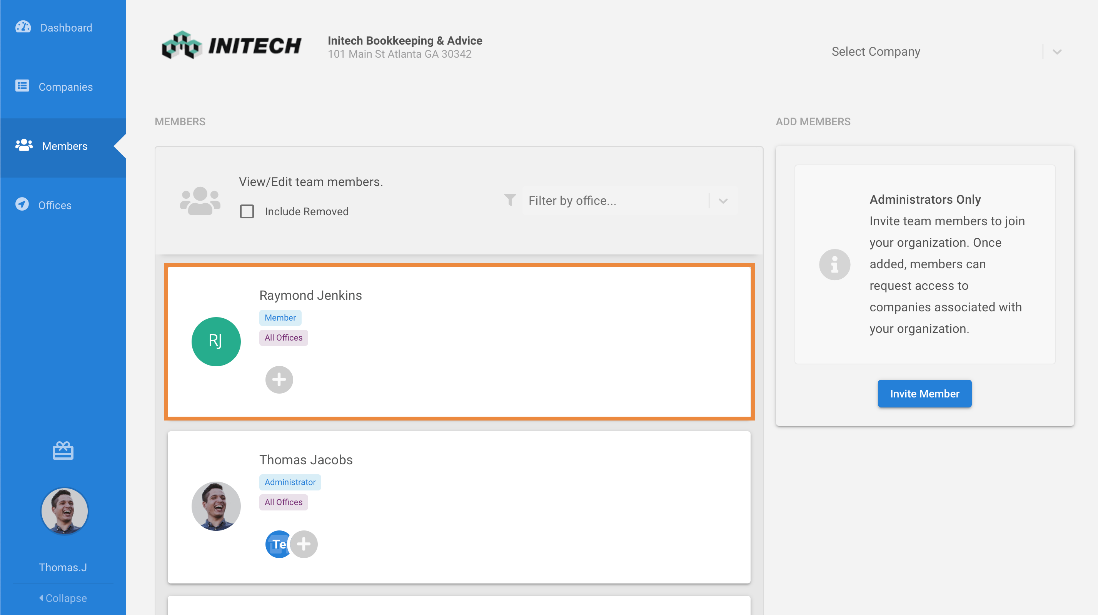Click Thomas Jacobs' All Offices tag
Image resolution: width=1098 pixels, height=615 pixels.
click(284, 502)
